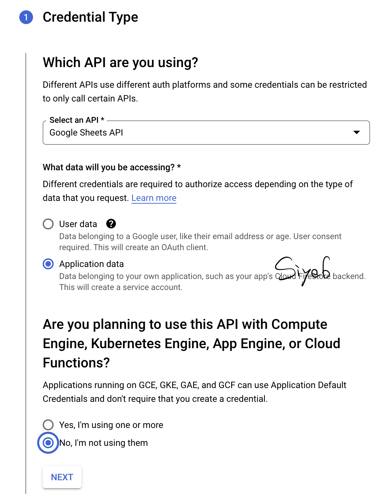Screen dimensions: 379x494
Task: Click the step 1 number badge
Action: coord(26,17)
